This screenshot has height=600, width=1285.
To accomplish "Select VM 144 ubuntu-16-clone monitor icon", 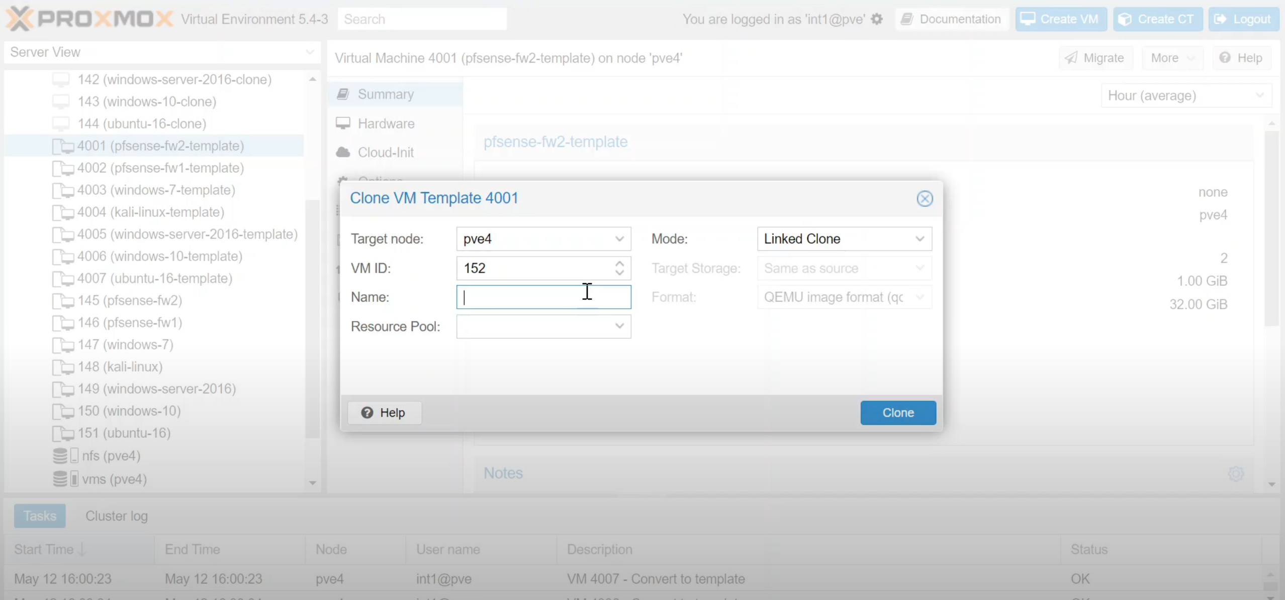I will point(61,124).
